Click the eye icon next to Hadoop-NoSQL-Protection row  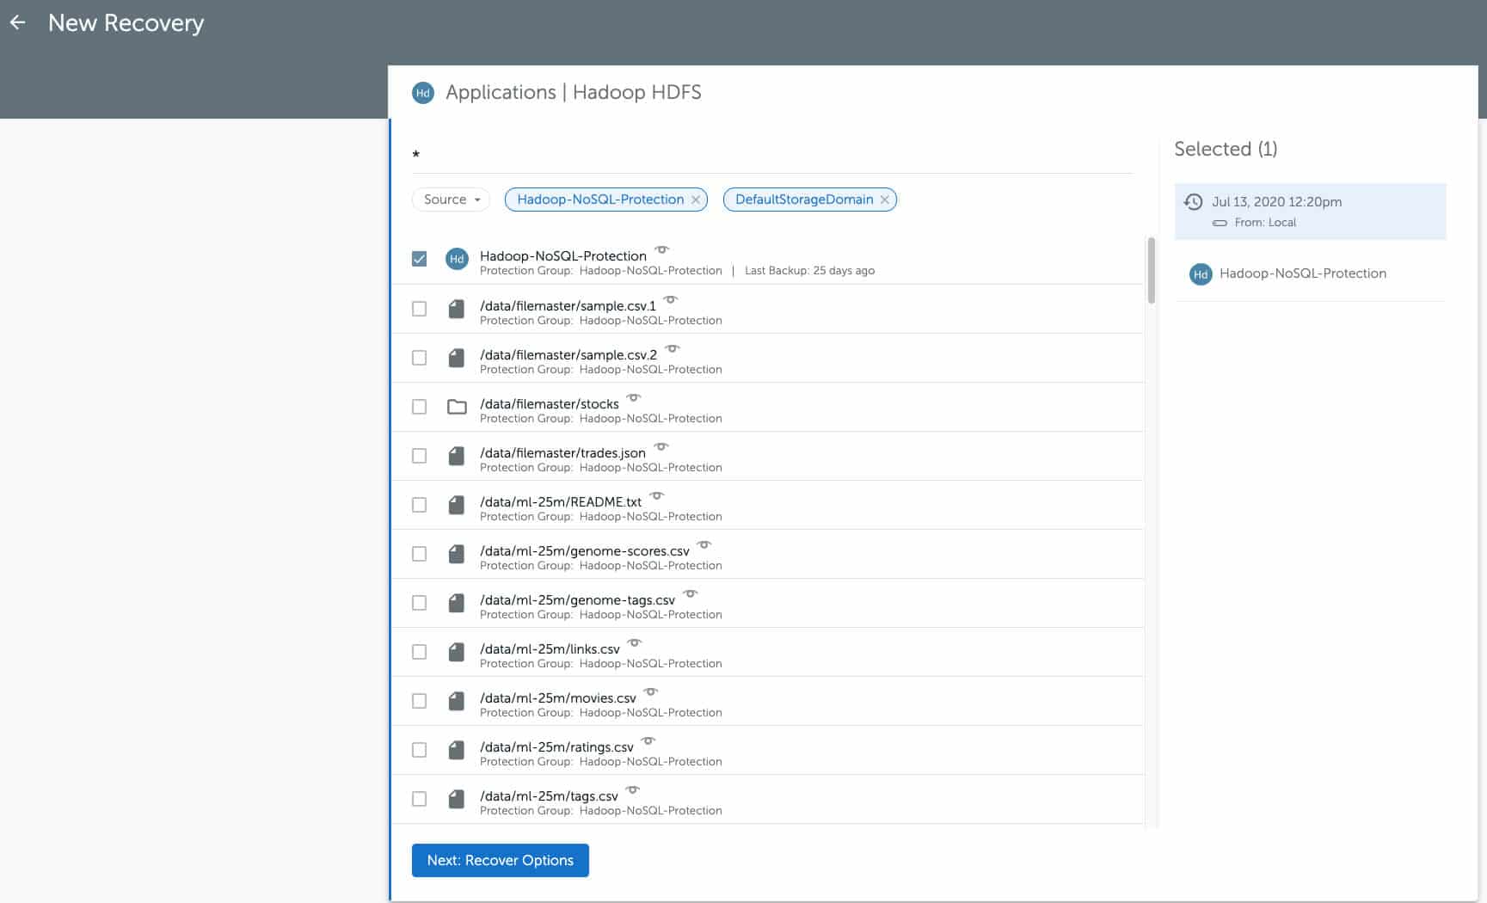pos(661,249)
